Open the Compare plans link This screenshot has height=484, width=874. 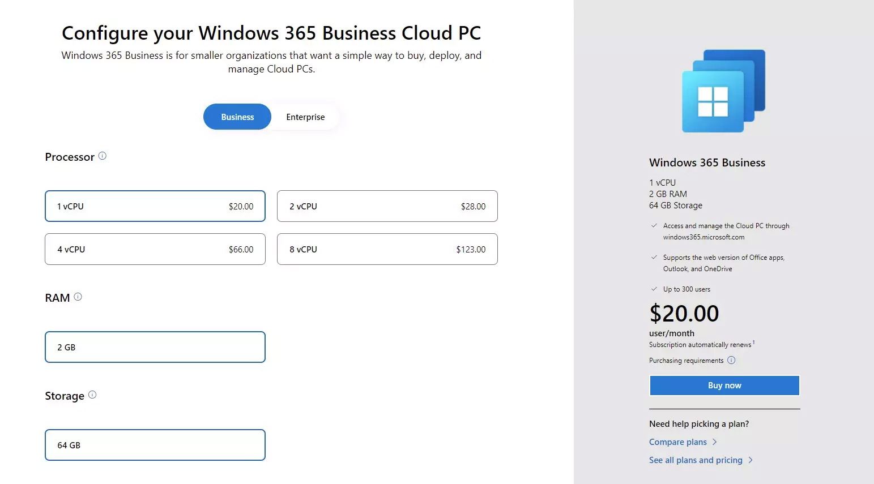coord(678,442)
